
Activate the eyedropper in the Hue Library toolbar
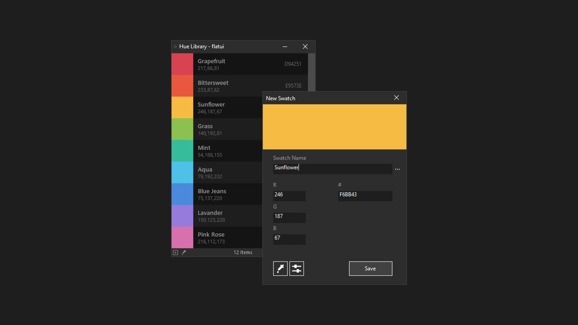[x=184, y=252]
